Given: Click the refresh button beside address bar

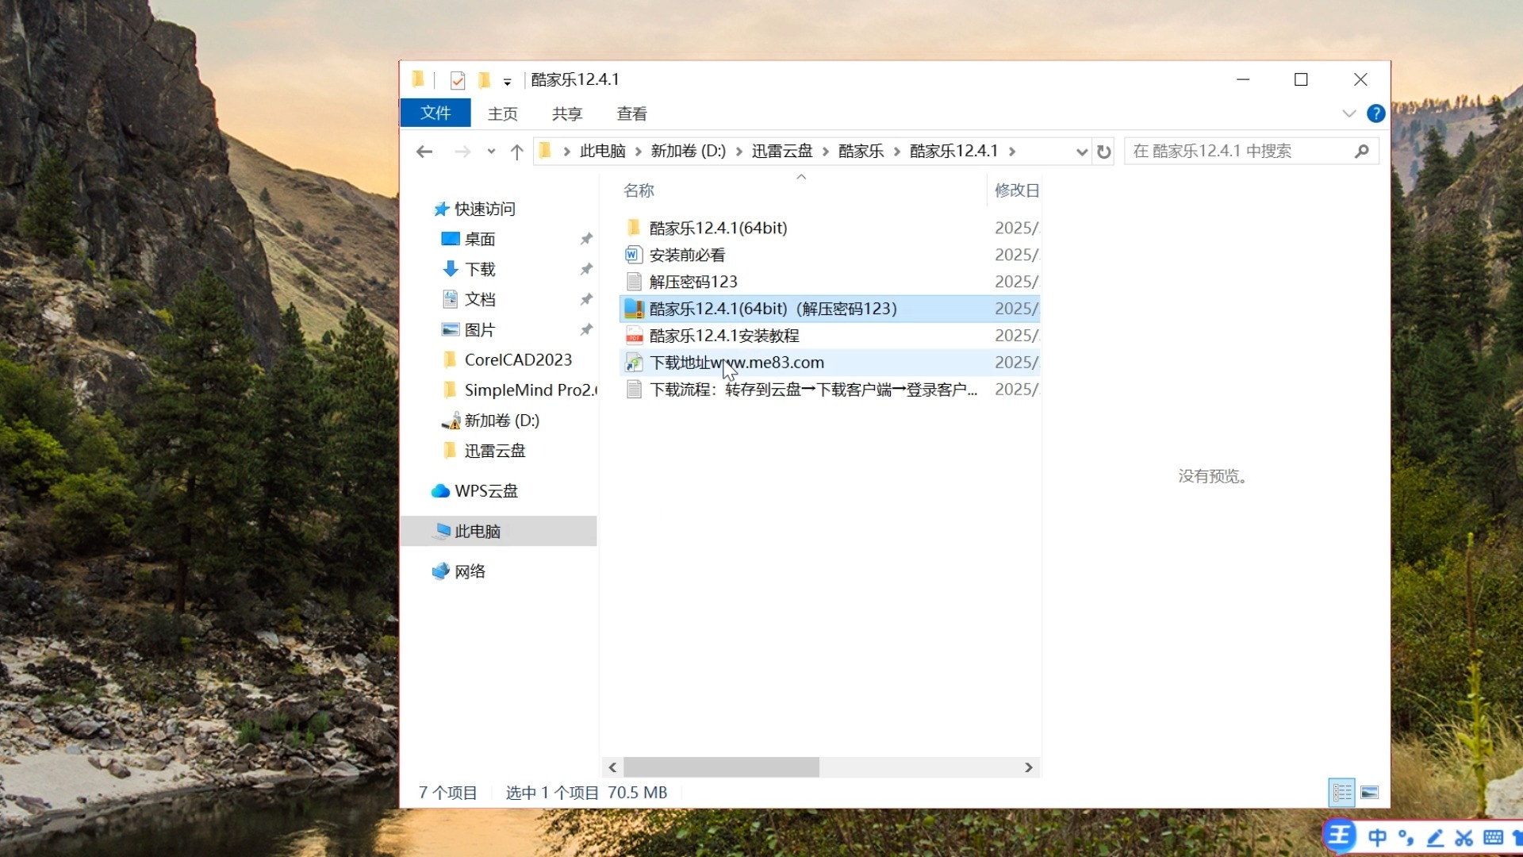Looking at the screenshot, I should point(1104,152).
